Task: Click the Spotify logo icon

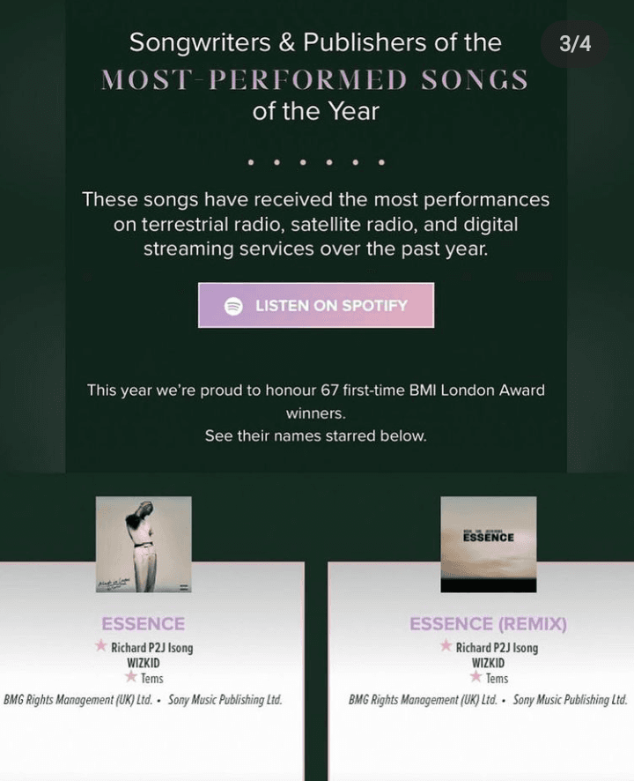Action: click(x=233, y=306)
